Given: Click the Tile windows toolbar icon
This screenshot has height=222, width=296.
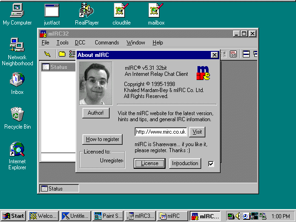Looking at the screenshot, I should 246,54.
